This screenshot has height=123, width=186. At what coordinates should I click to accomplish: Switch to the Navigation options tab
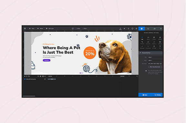tap(148, 29)
